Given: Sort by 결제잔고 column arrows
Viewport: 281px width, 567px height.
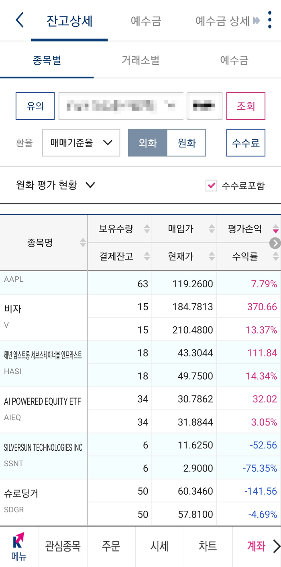Looking at the screenshot, I should tap(147, 256).
